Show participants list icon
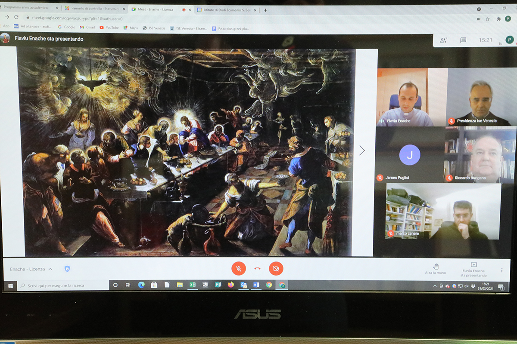This screenshot has height=344, width=517. 443,40
